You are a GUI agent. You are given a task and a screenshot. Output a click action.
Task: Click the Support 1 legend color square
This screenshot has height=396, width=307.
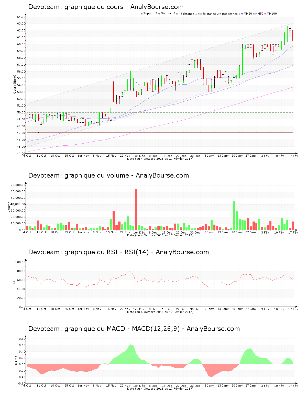pos(141,14)
